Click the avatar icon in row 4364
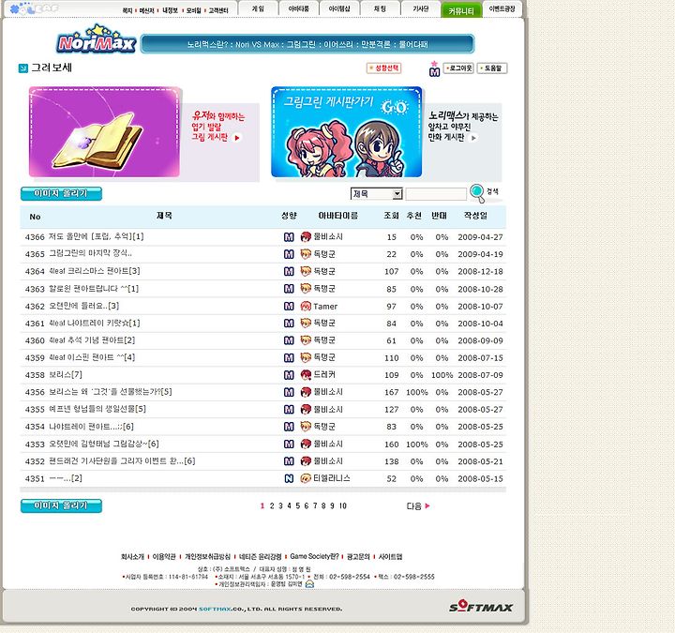 click(306, 271)
